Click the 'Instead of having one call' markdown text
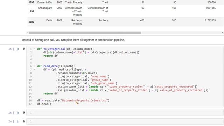Image resolution: width=224 pixels, height=126 pixels. coord(73,40)
